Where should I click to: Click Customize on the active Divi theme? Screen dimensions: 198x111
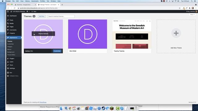57,51
